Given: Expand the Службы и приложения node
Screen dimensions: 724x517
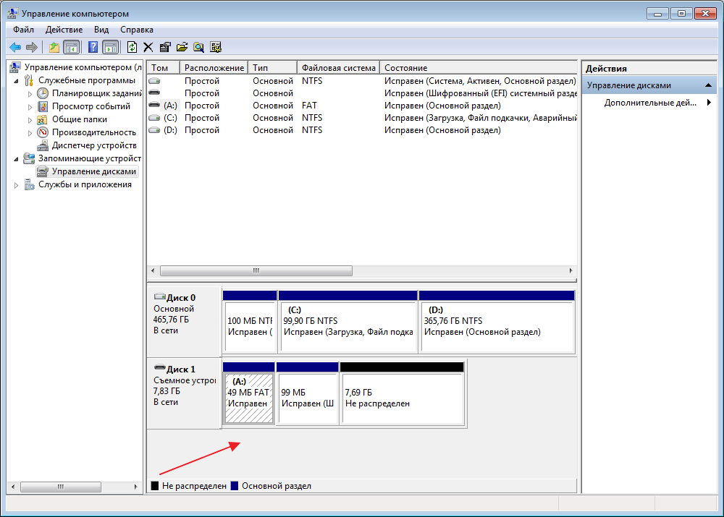Looking at the screenshot, I should pyautogui.click(x=16, y=185).
